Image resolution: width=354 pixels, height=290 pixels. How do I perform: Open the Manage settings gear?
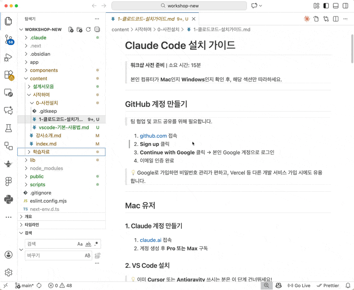pyautogui.click(x=8, y=272)
